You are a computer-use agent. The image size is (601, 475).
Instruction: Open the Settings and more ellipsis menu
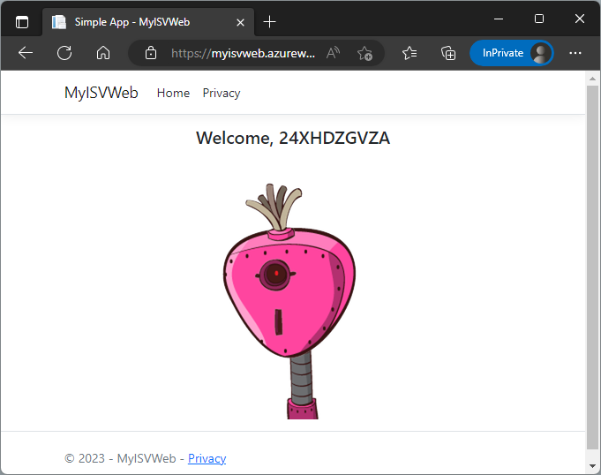click(575, 53)
